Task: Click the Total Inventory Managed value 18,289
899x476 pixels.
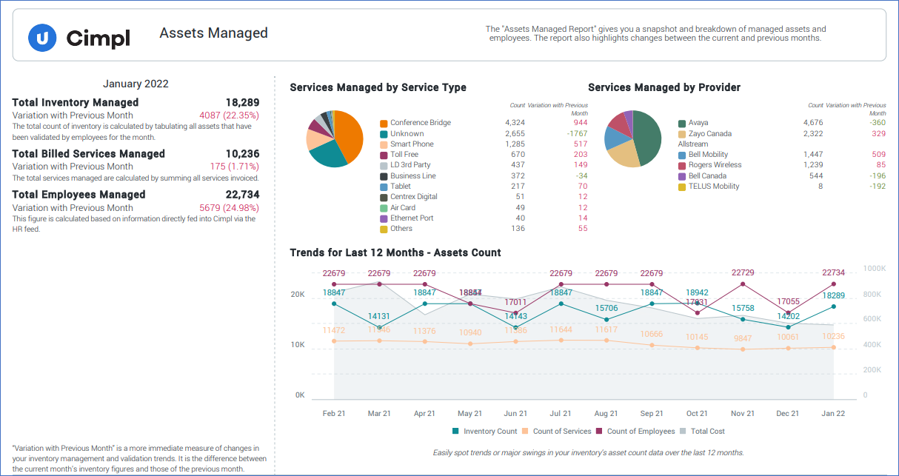Action: [243, 102]
